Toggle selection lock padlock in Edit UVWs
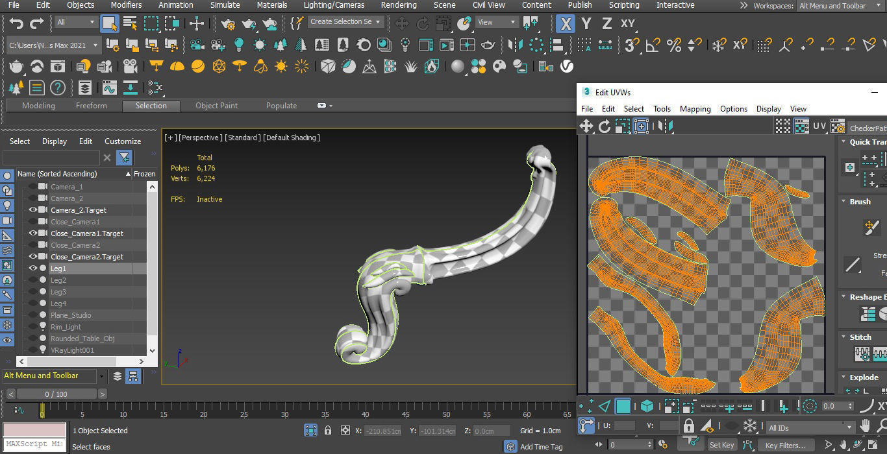Viewport: 887px width, 454px height. click(689, 426)
